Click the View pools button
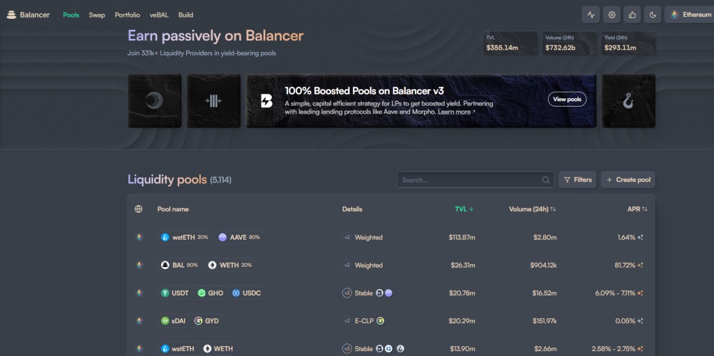This screenshot has width=714, height=356. (566, 100)
